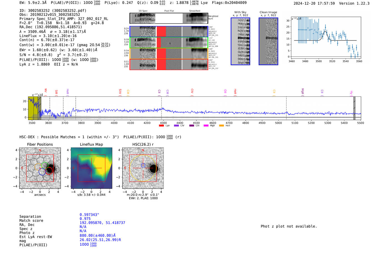Image resolution: width=389 pixels, height=264 pixels.
Task: Select the Q(z): 0.09 header value
Action: (x=151, y=3)
